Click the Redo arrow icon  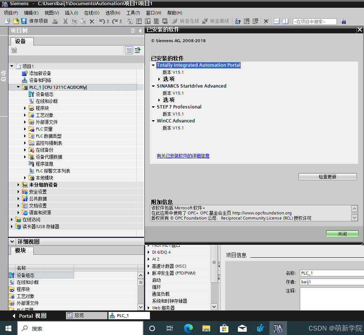tap(115, 21)
